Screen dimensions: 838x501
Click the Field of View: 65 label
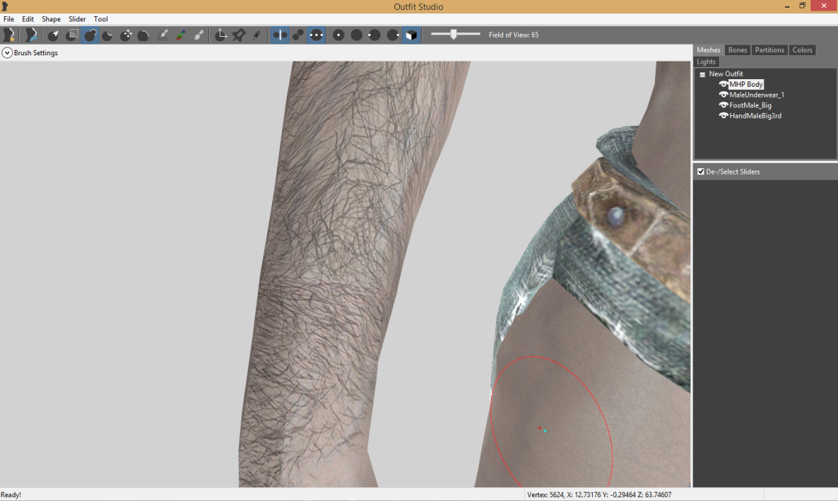pyautogui.click(x=514, y=35)
